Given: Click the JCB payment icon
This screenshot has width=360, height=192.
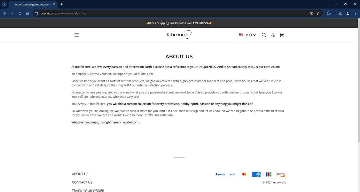Looking at the screenshot, I should pyautogui.click(x=268, y=174).
